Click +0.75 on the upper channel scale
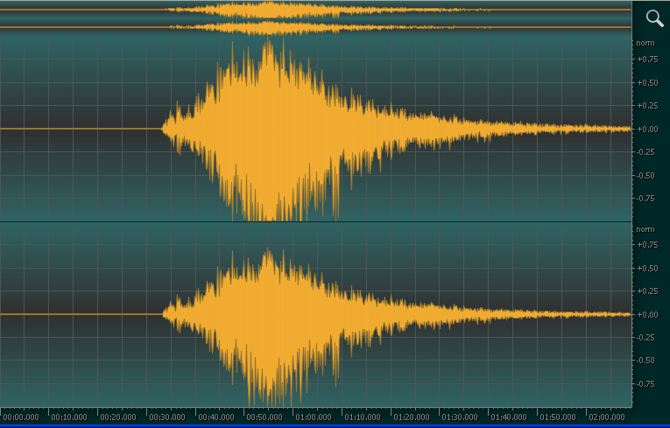This screenshot has width=670, height=428. point(648,60)
